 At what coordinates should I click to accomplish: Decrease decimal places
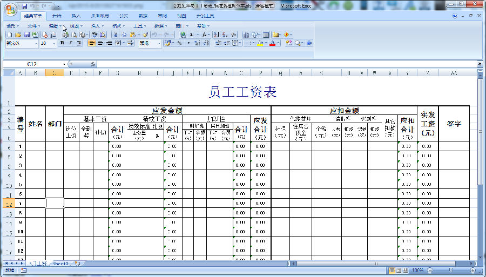pyautogui.click(x=206, y=43)
